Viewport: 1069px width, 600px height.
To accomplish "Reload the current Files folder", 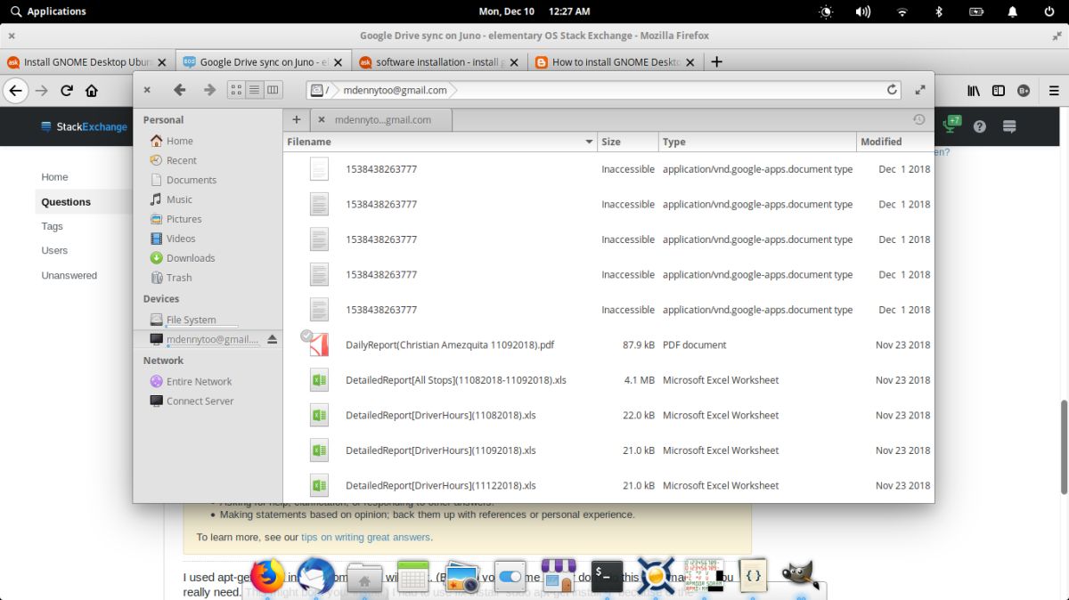I will tap(892, 90).
